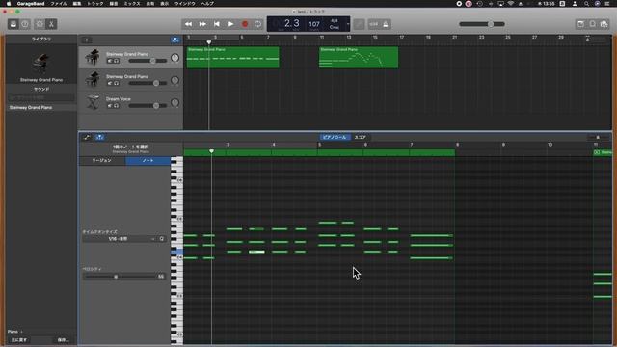Open the ファイル menu
Image resolution: width=617 pixels, height=347 pixels.
coord(59,4)
